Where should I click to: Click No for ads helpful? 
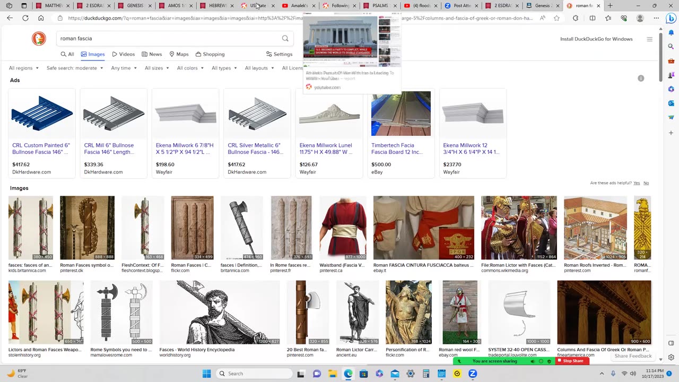pyautogui.click(x=646, y=183)
